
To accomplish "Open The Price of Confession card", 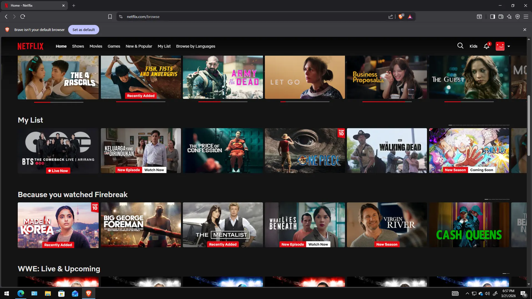I will [223, 151].
